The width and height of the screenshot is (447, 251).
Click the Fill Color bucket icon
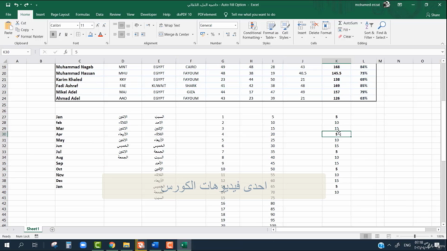[x=90, y=34]
